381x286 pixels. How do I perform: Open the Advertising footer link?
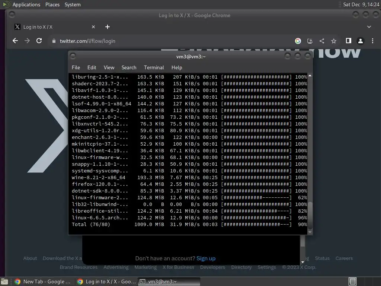116,267
